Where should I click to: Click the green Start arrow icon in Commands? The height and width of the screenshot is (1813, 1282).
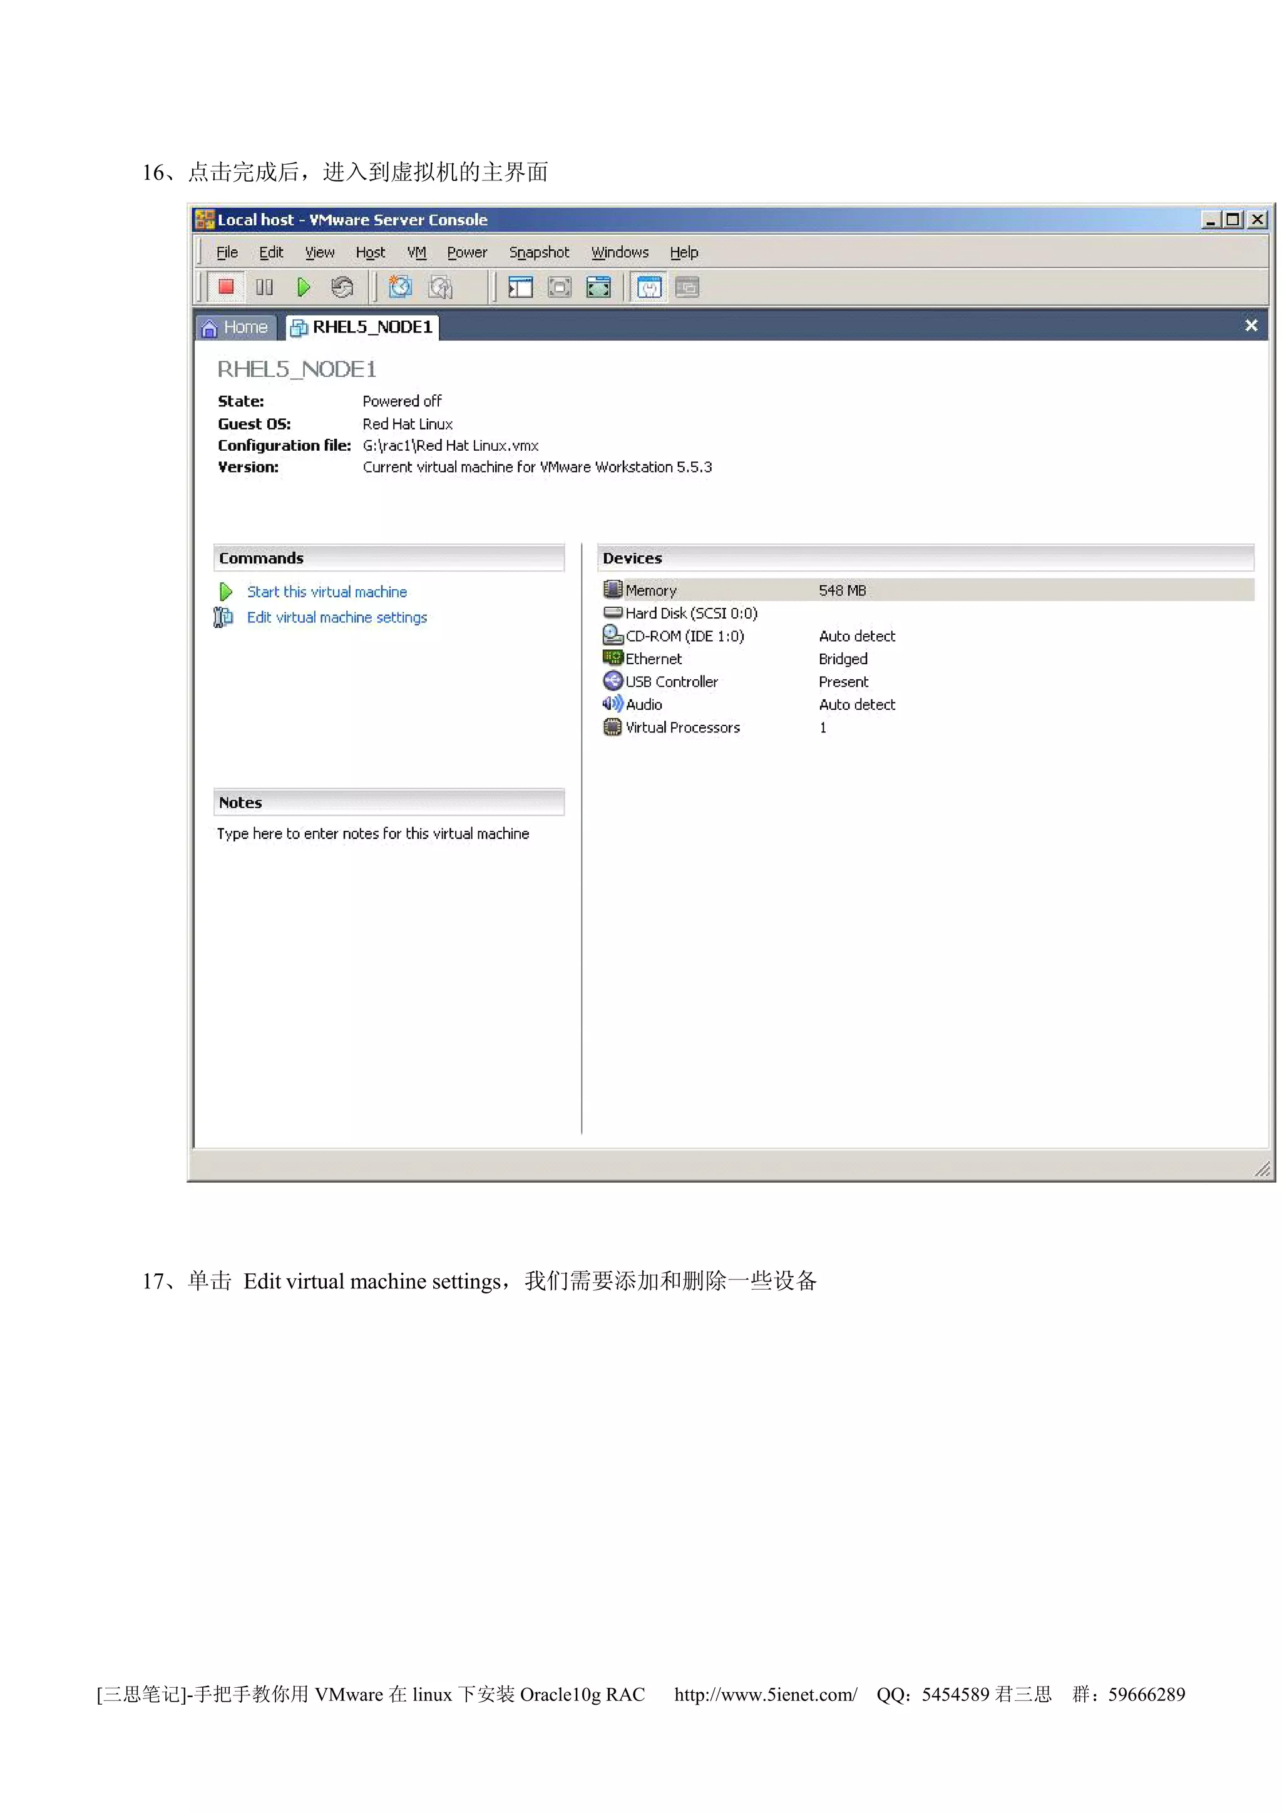(226, 592)
